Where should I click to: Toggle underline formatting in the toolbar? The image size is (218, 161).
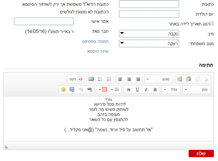(137, 90)
